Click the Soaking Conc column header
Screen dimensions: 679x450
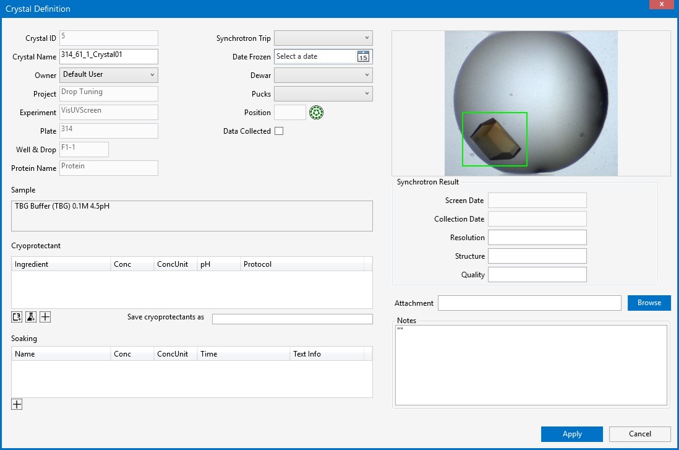(x=132, y=354)
